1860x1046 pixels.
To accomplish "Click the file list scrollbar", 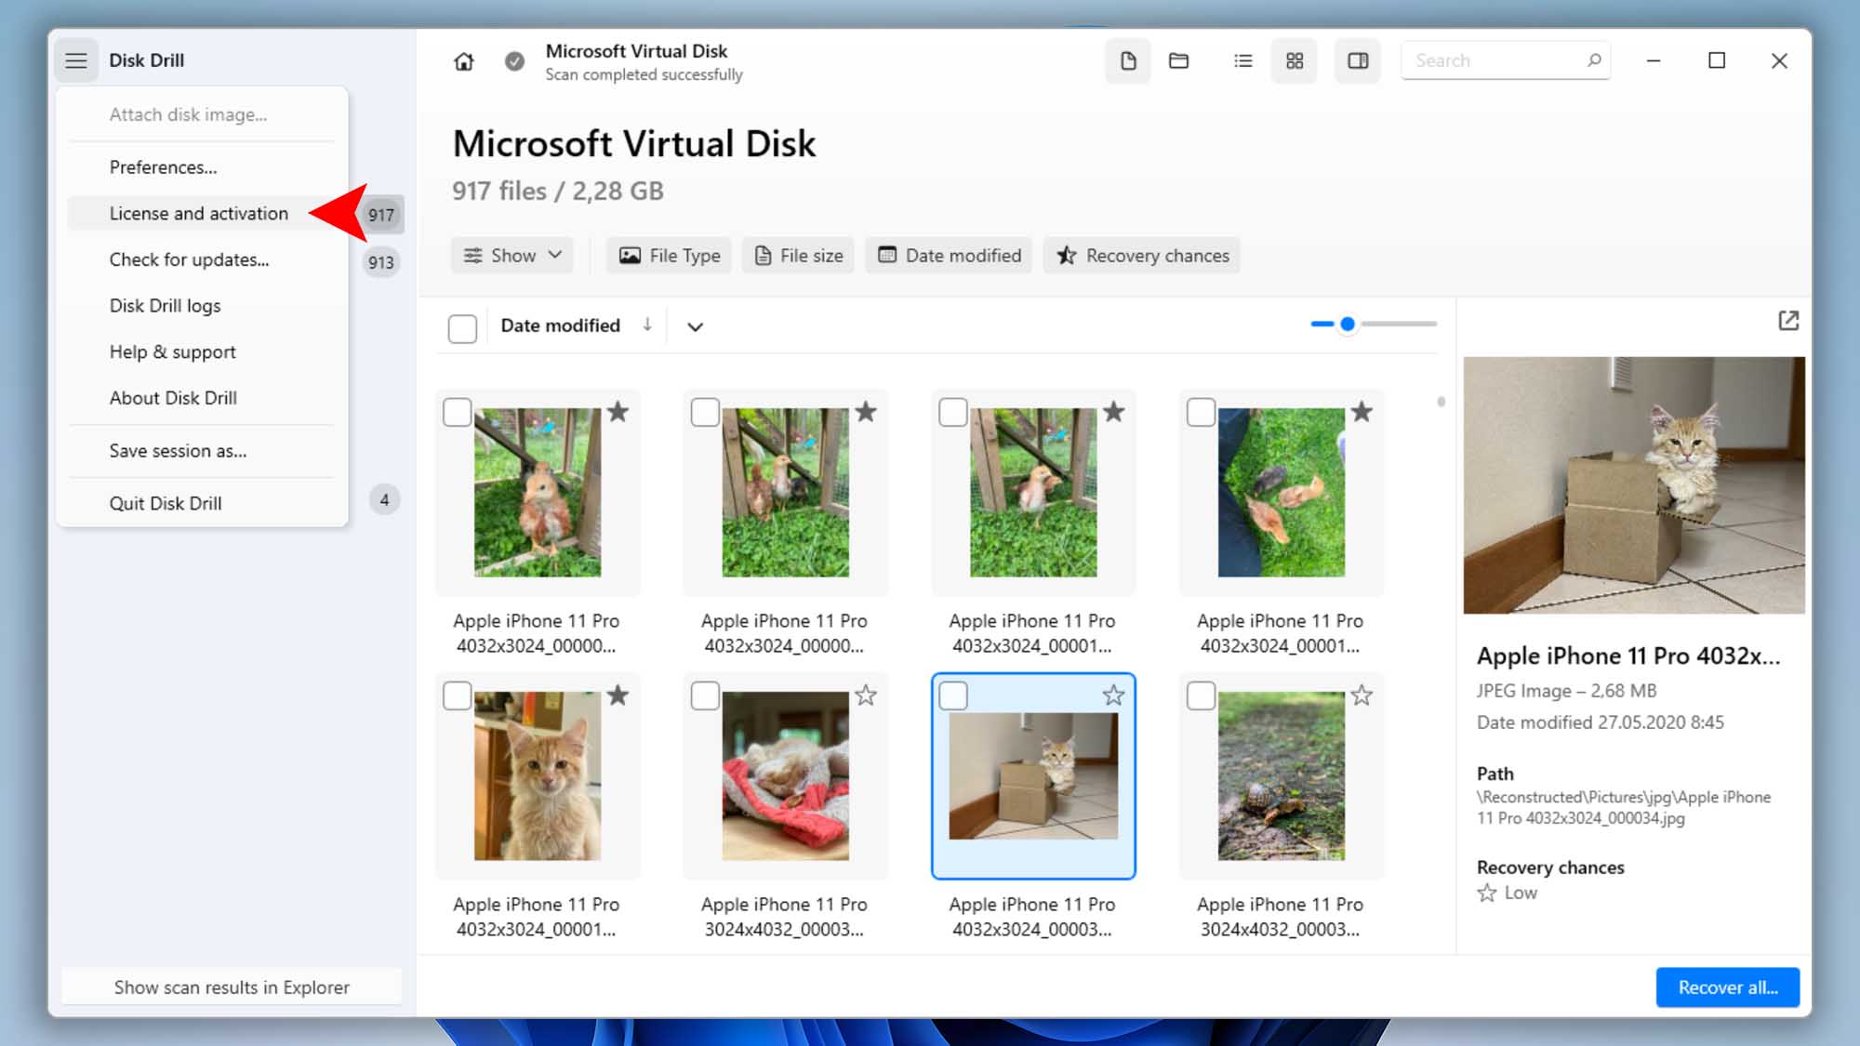I will click(x=1441, y=402).
